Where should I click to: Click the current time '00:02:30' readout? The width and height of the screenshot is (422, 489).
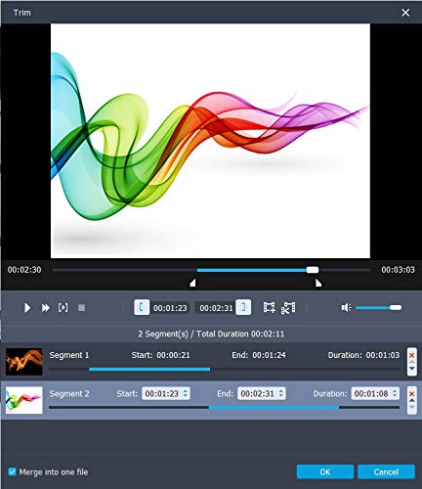coord(24,270)
